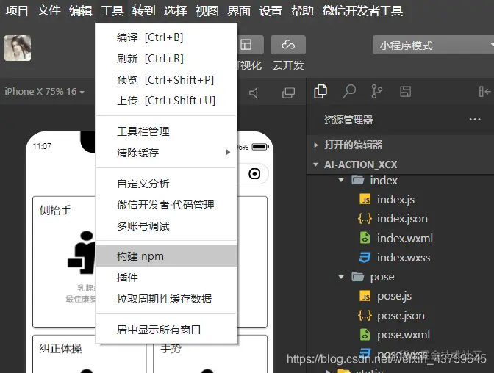Collapse the sidebar panel arrow icon
Image resolution: width=494 pixels, height=373 pixels.
(x=484, y=92)
